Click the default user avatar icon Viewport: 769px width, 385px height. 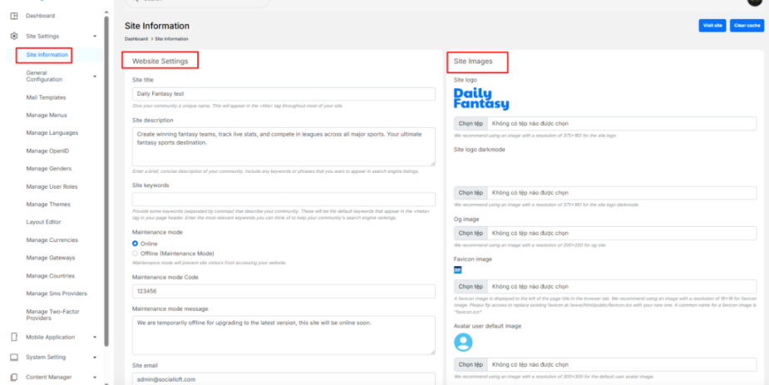tap(463, 342)
